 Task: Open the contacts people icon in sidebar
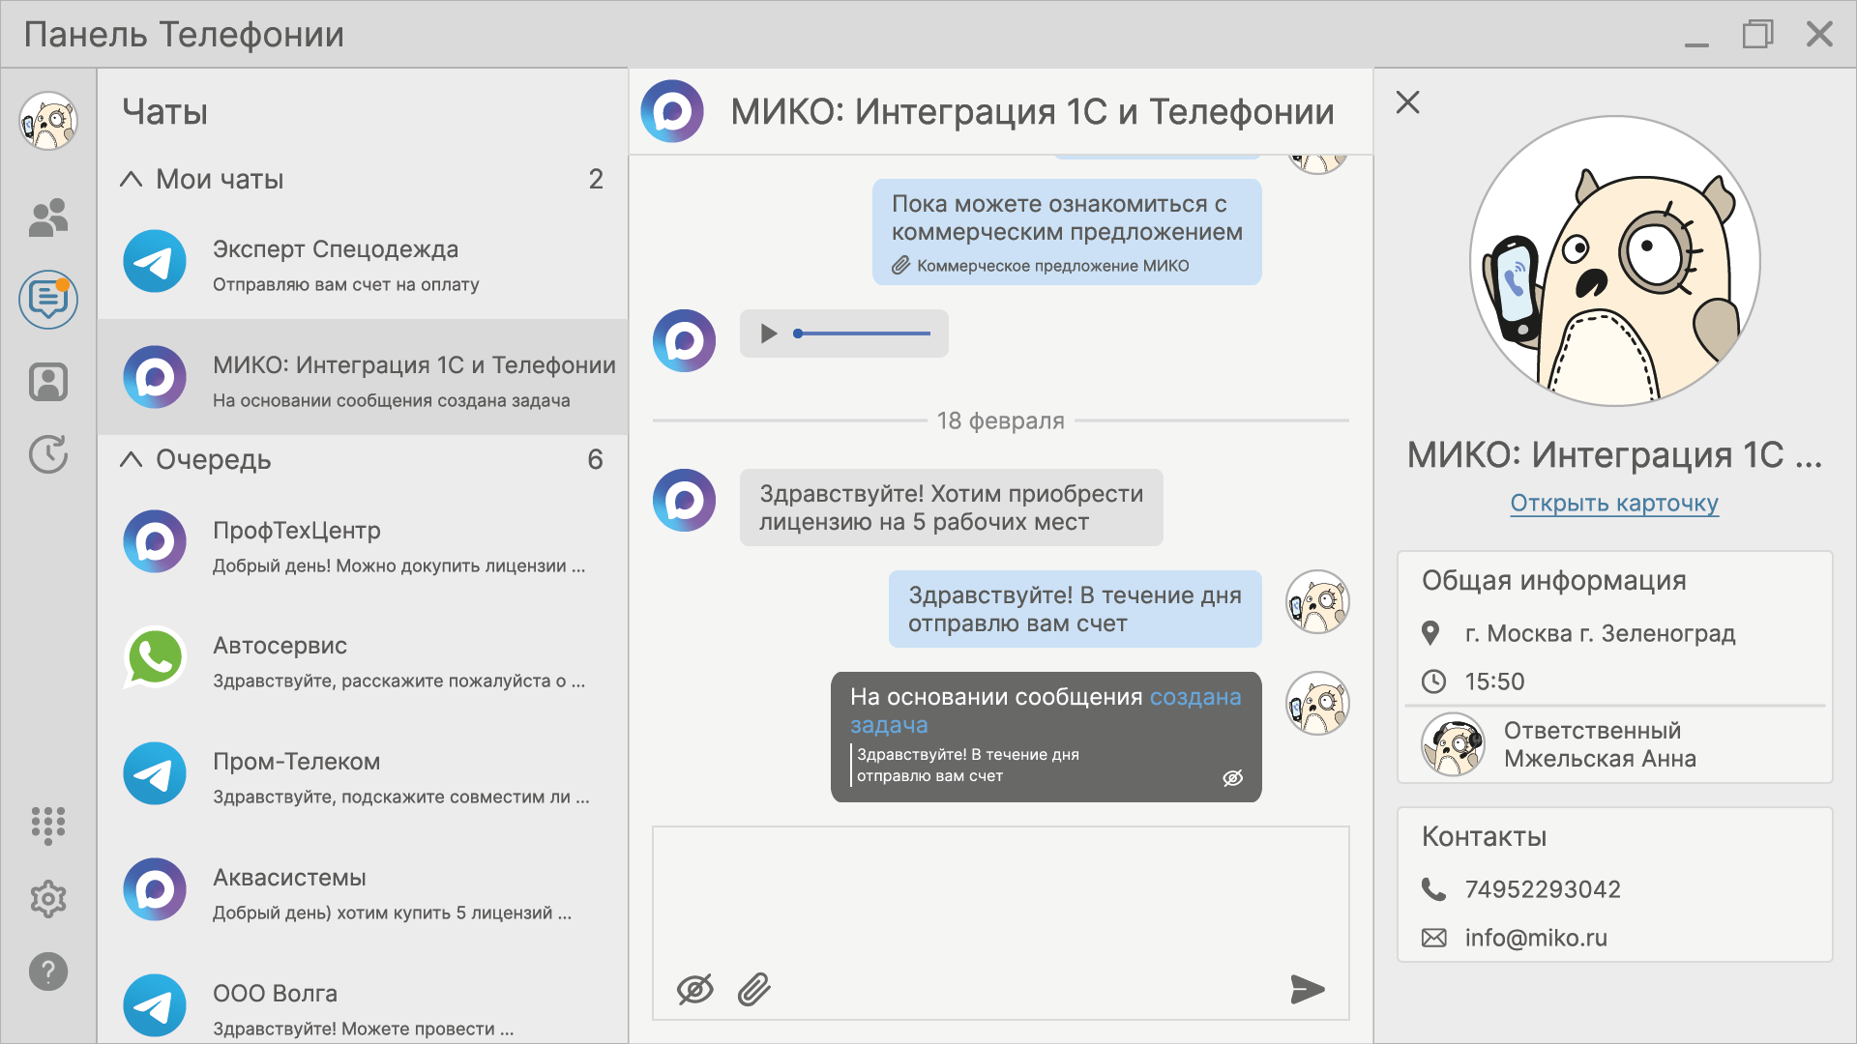click(48, 218)
